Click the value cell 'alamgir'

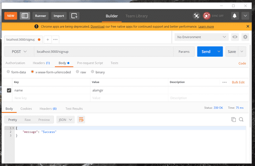129,90
